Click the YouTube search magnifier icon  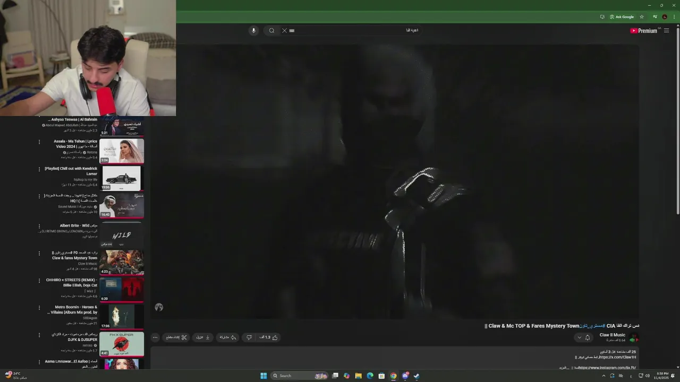coord(271,30)
